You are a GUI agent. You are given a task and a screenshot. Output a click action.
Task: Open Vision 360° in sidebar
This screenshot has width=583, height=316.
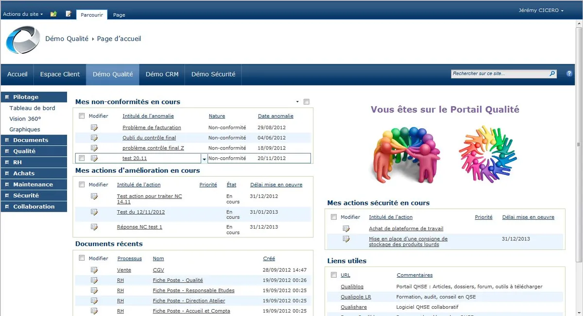pyautogui.click(x=25, y=119)
